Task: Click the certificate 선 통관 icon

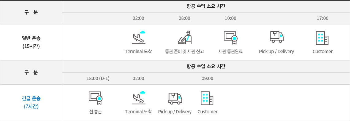Action: tap(95, 98)
